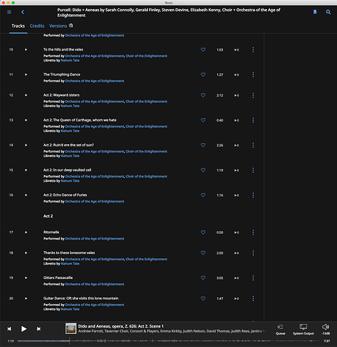The height and width of the screenshot is (347, 337).
Task: Heart the Ritornelle track
Action: (x=203, y=232)
